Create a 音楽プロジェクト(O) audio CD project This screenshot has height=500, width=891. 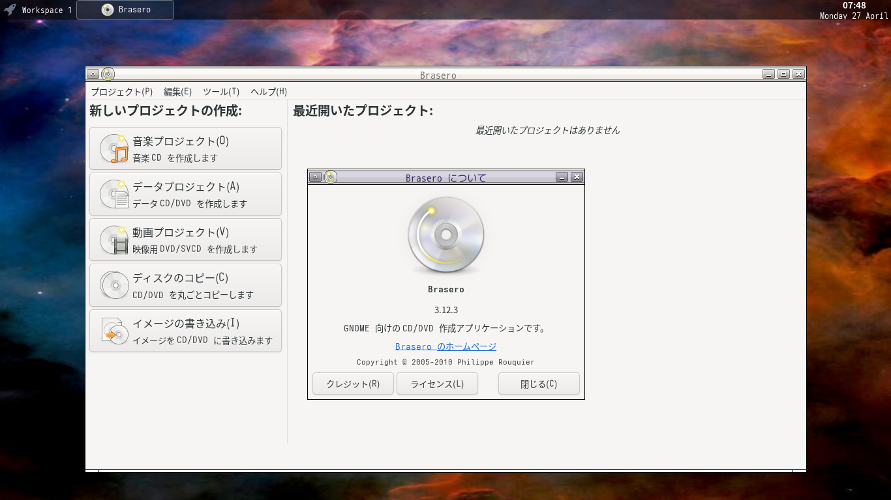pos(185,148)
